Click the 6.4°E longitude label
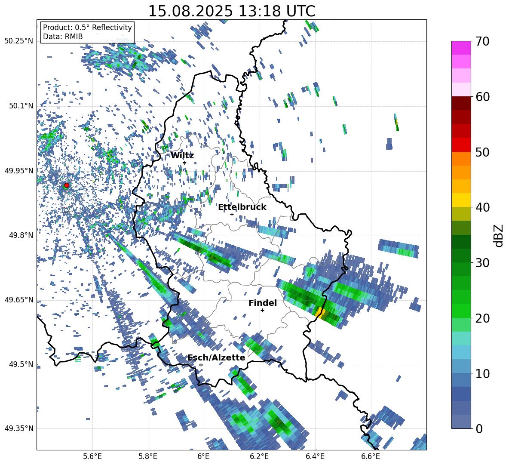The image size is (509, 465). 315,456
